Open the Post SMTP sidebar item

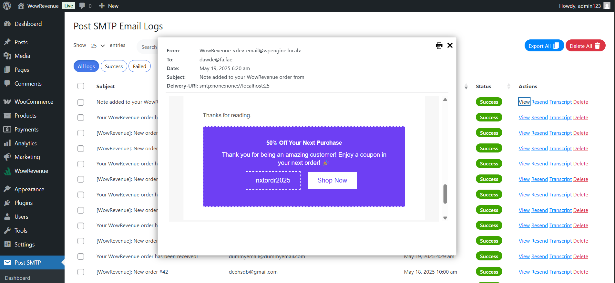pos(32,263)
